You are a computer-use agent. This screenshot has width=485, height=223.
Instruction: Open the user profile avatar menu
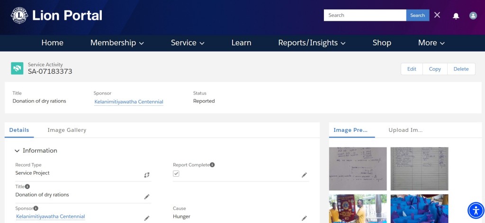coord(473,16)
